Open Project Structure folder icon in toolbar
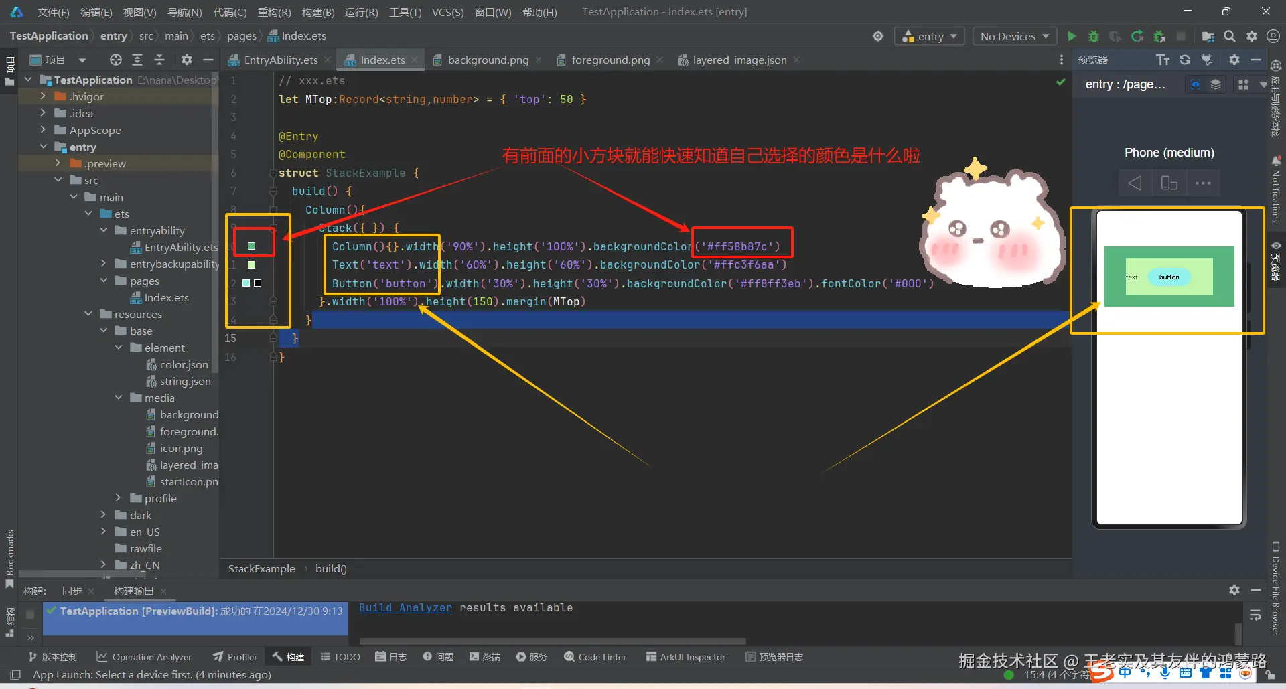1286x689 pixels. (1208, 36)
